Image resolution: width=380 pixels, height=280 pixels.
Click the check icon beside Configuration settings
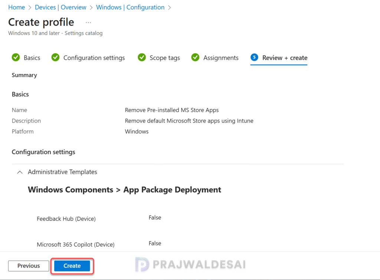click(x=56, y=57)
